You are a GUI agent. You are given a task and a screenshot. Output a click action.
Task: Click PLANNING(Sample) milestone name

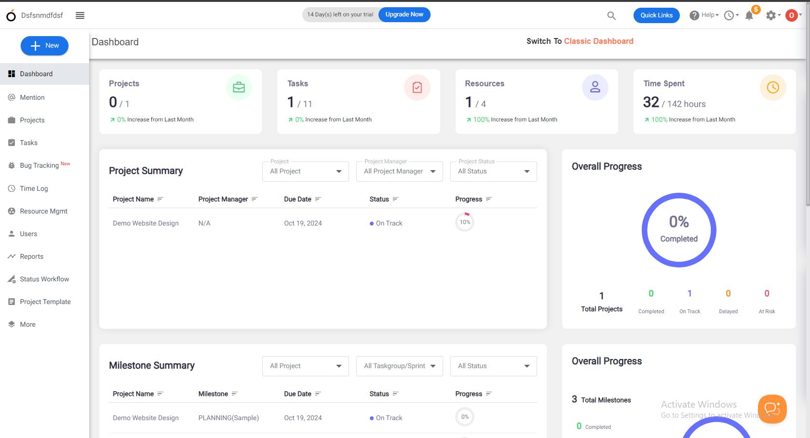(229, 418)
